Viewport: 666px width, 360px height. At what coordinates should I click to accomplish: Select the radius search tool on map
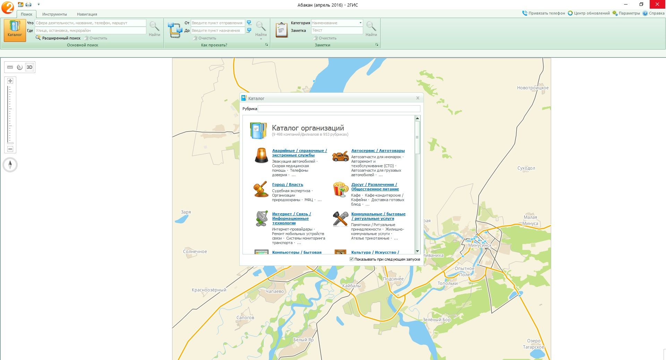point(20,67)
